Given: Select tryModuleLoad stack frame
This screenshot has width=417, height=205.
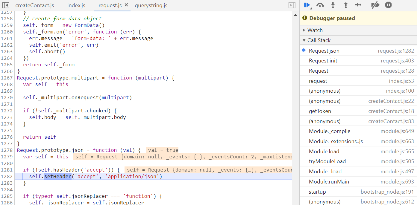Looking at the screenshot, I should coord(358,161).
